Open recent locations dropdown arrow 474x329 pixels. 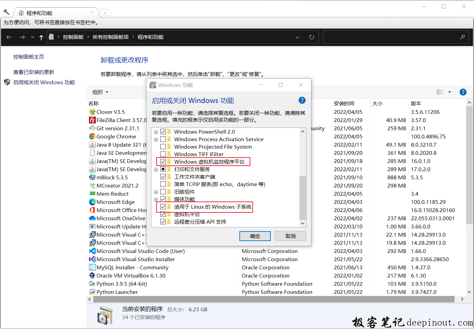click(x=32, y=37)
